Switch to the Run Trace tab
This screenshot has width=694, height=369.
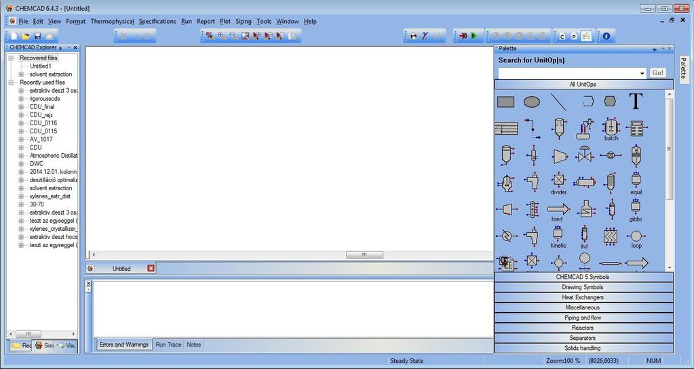tap(168, 345)
